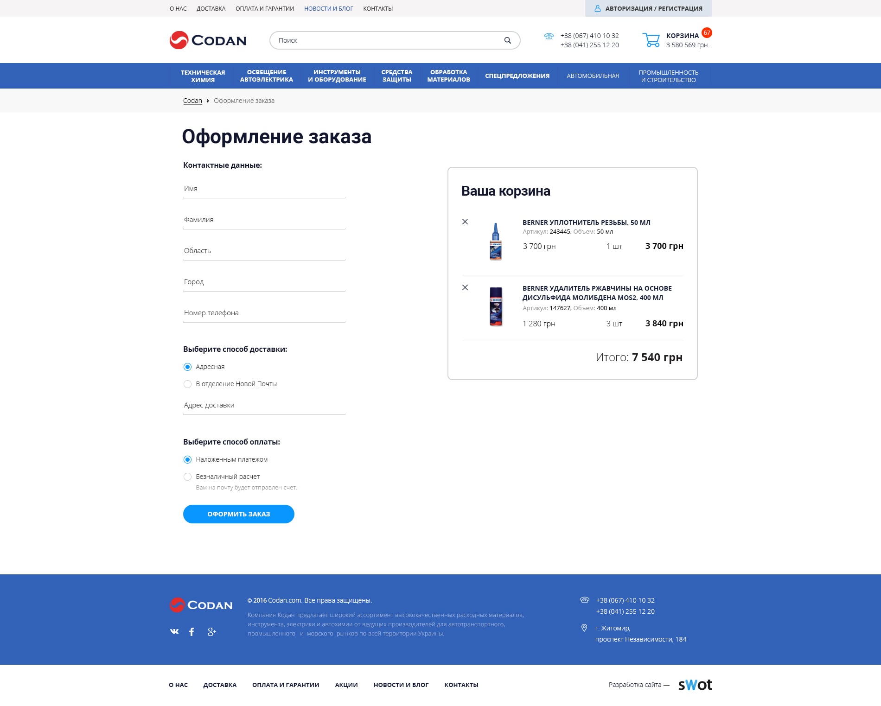
Task: Open the Google Plus icon in footer
Action: click(x=211, y=632)
